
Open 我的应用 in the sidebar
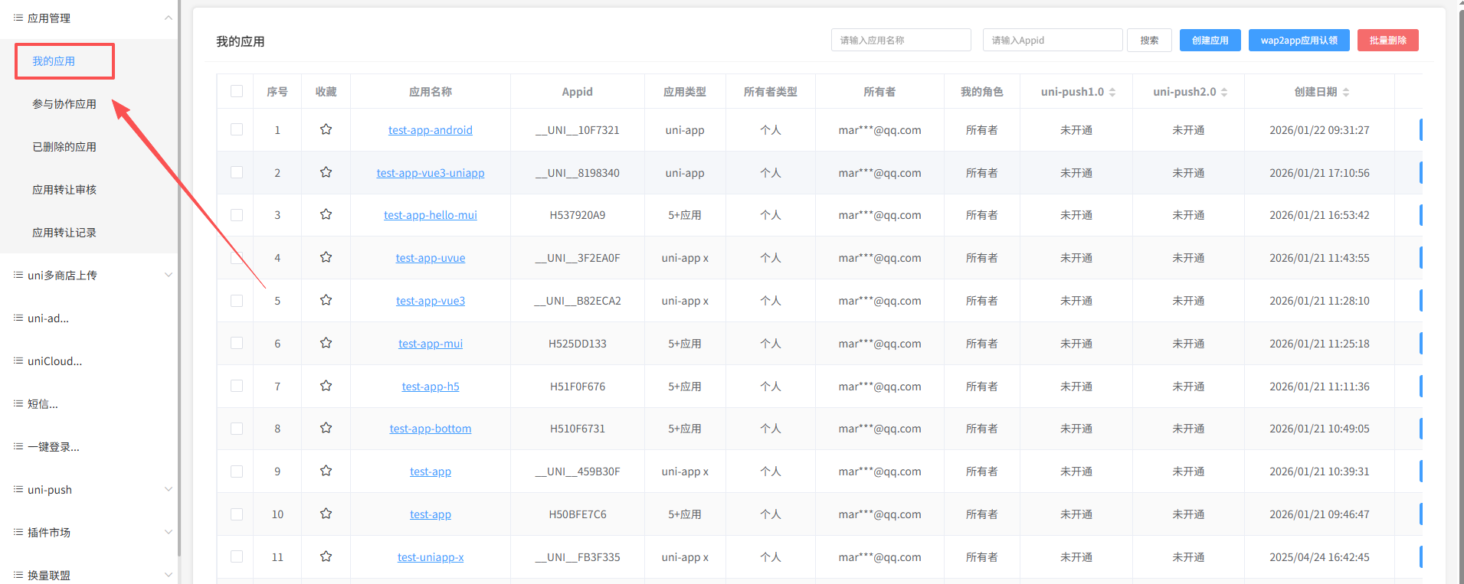54,61
